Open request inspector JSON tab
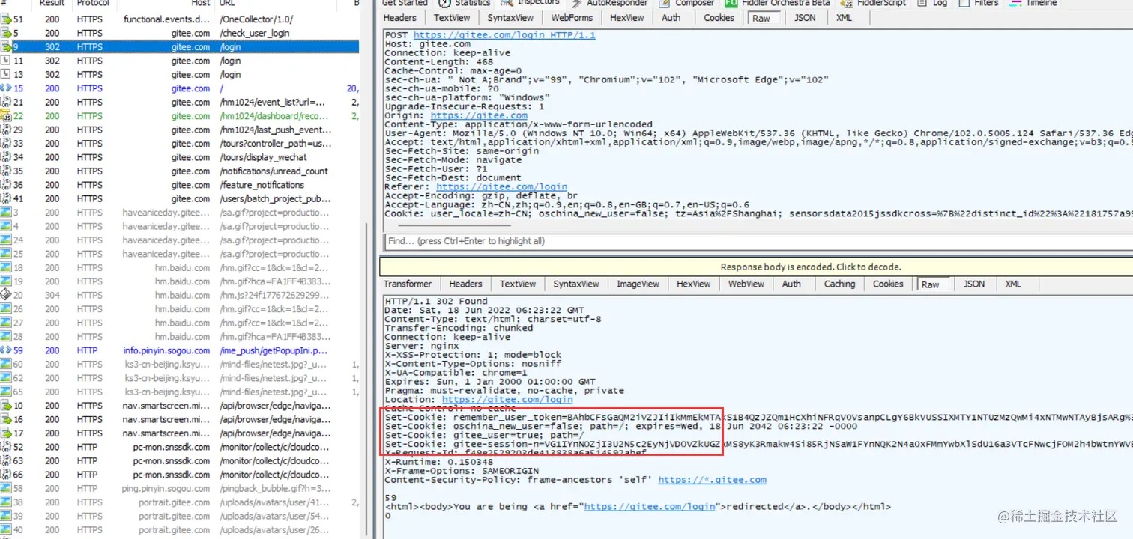 pyautogui.click(x=805, y=18)
